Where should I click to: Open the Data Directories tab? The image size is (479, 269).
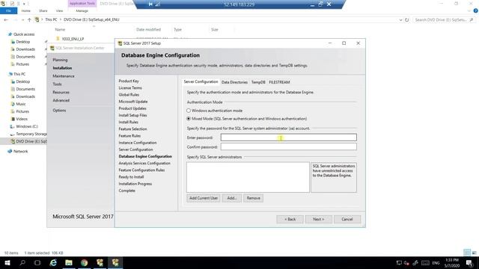(234, 82)
